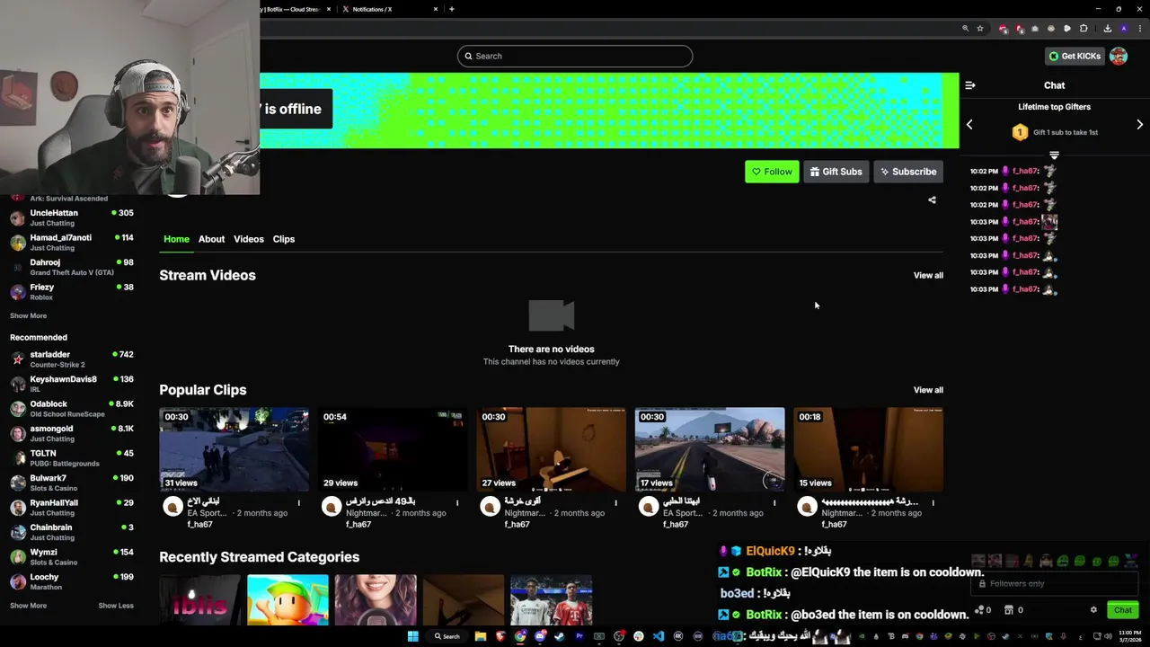
Task: Open Windows Start menu
Action: point(412,636)
